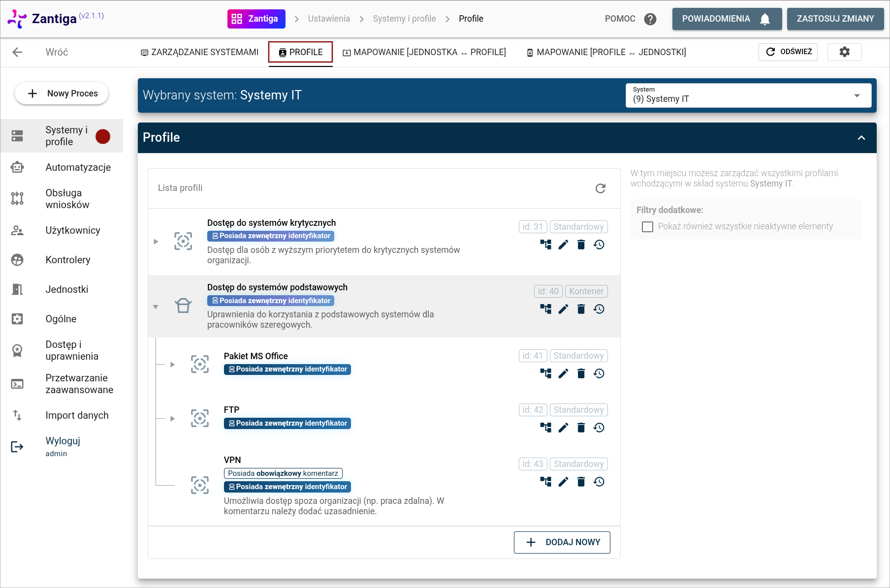Click the settings gear icon in toolbar
Screen dimensions: 890x588
click(844, 52)
